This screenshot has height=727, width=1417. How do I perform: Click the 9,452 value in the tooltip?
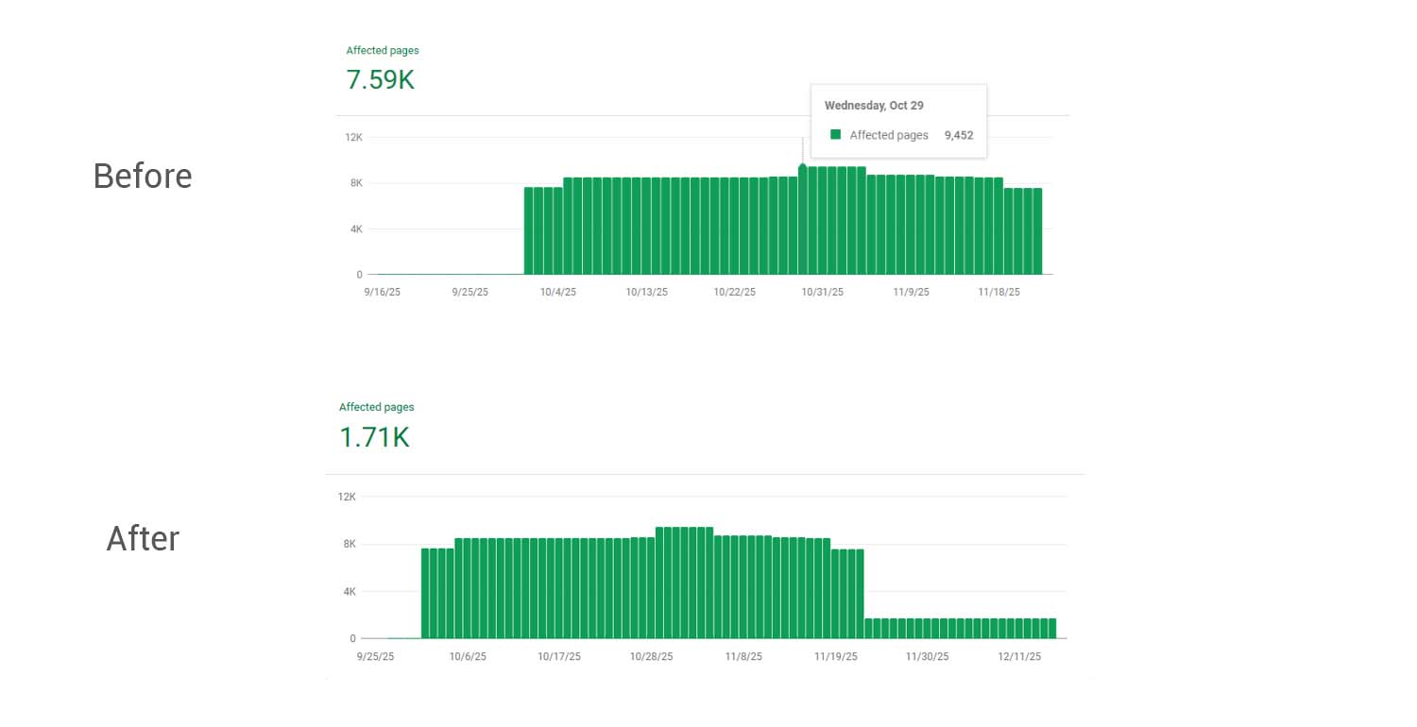pos(959,135)
